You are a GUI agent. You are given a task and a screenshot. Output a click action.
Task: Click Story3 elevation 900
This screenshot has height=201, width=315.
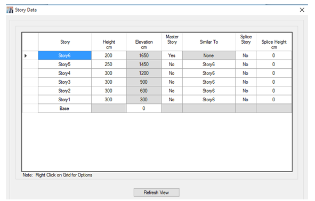coord(144,82)
